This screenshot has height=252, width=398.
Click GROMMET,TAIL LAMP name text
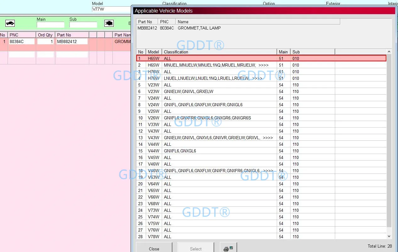(x=199, y=28)
